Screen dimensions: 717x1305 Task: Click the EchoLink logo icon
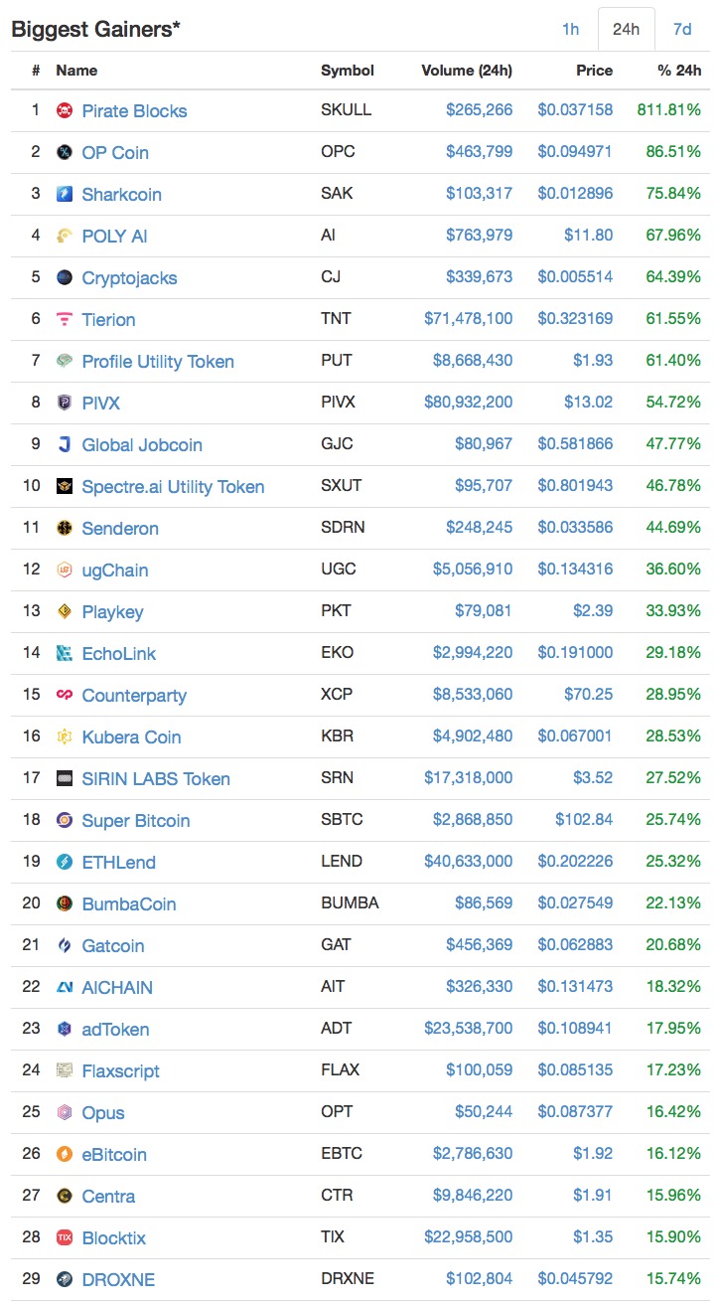[65, 653]
